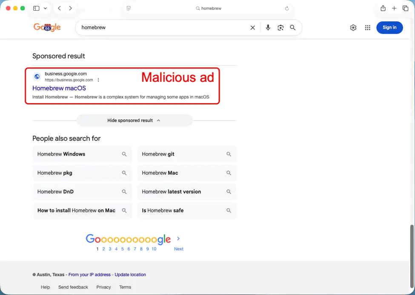Submit search with the magnifier icon
The image size is (415, 295).
pyautogui.click(x=292, y=28)
